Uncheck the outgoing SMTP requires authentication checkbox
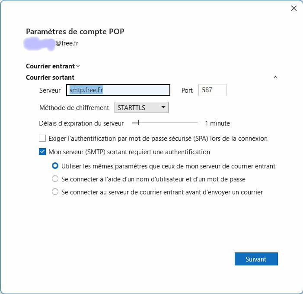 (x=42, y=152)
